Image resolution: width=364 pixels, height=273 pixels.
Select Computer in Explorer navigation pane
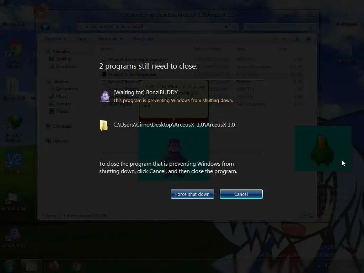click(59, 126)
